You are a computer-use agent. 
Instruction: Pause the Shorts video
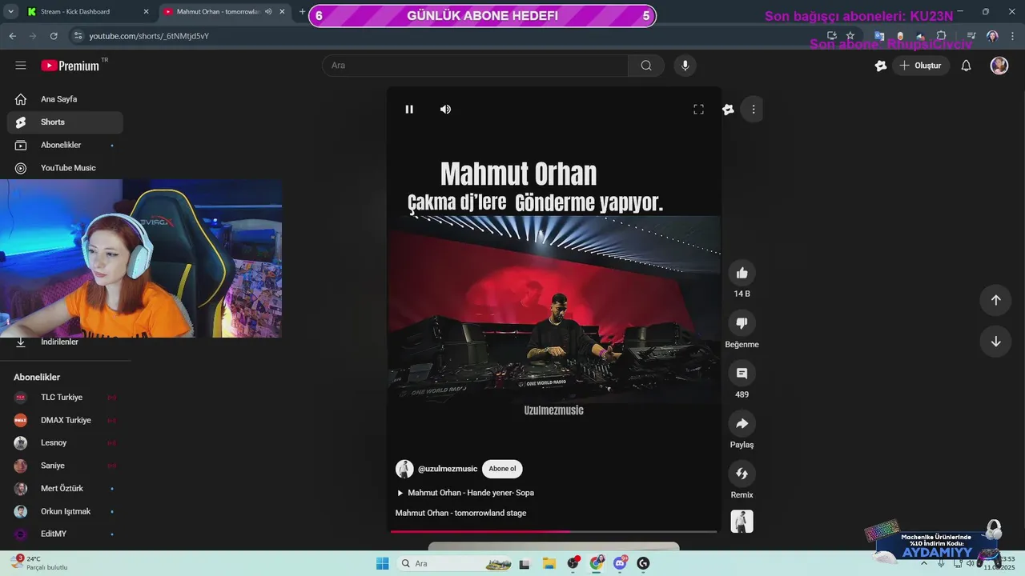(409, 110)
